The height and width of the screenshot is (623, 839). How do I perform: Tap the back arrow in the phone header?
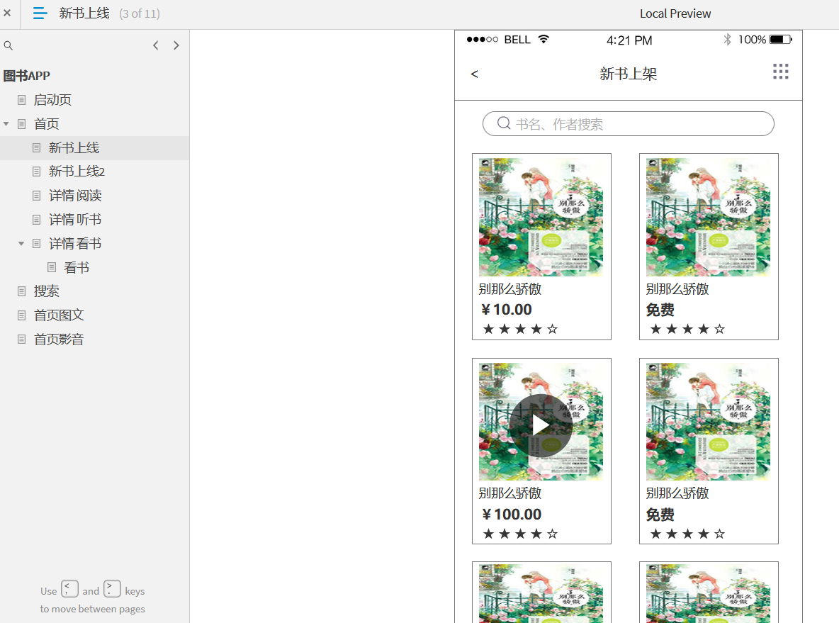[x=474, y=74]
